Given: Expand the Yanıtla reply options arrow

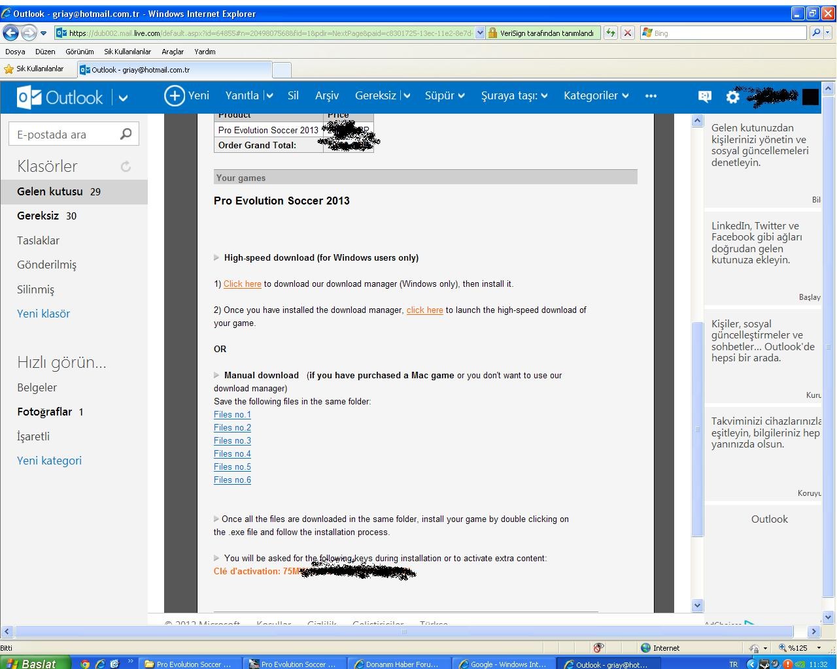Looking at the screenshot, I should tap(269, 96).
